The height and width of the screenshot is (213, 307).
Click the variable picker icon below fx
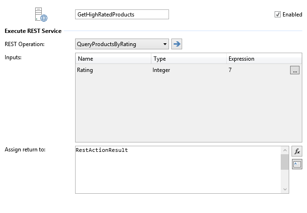coord(297,164)
